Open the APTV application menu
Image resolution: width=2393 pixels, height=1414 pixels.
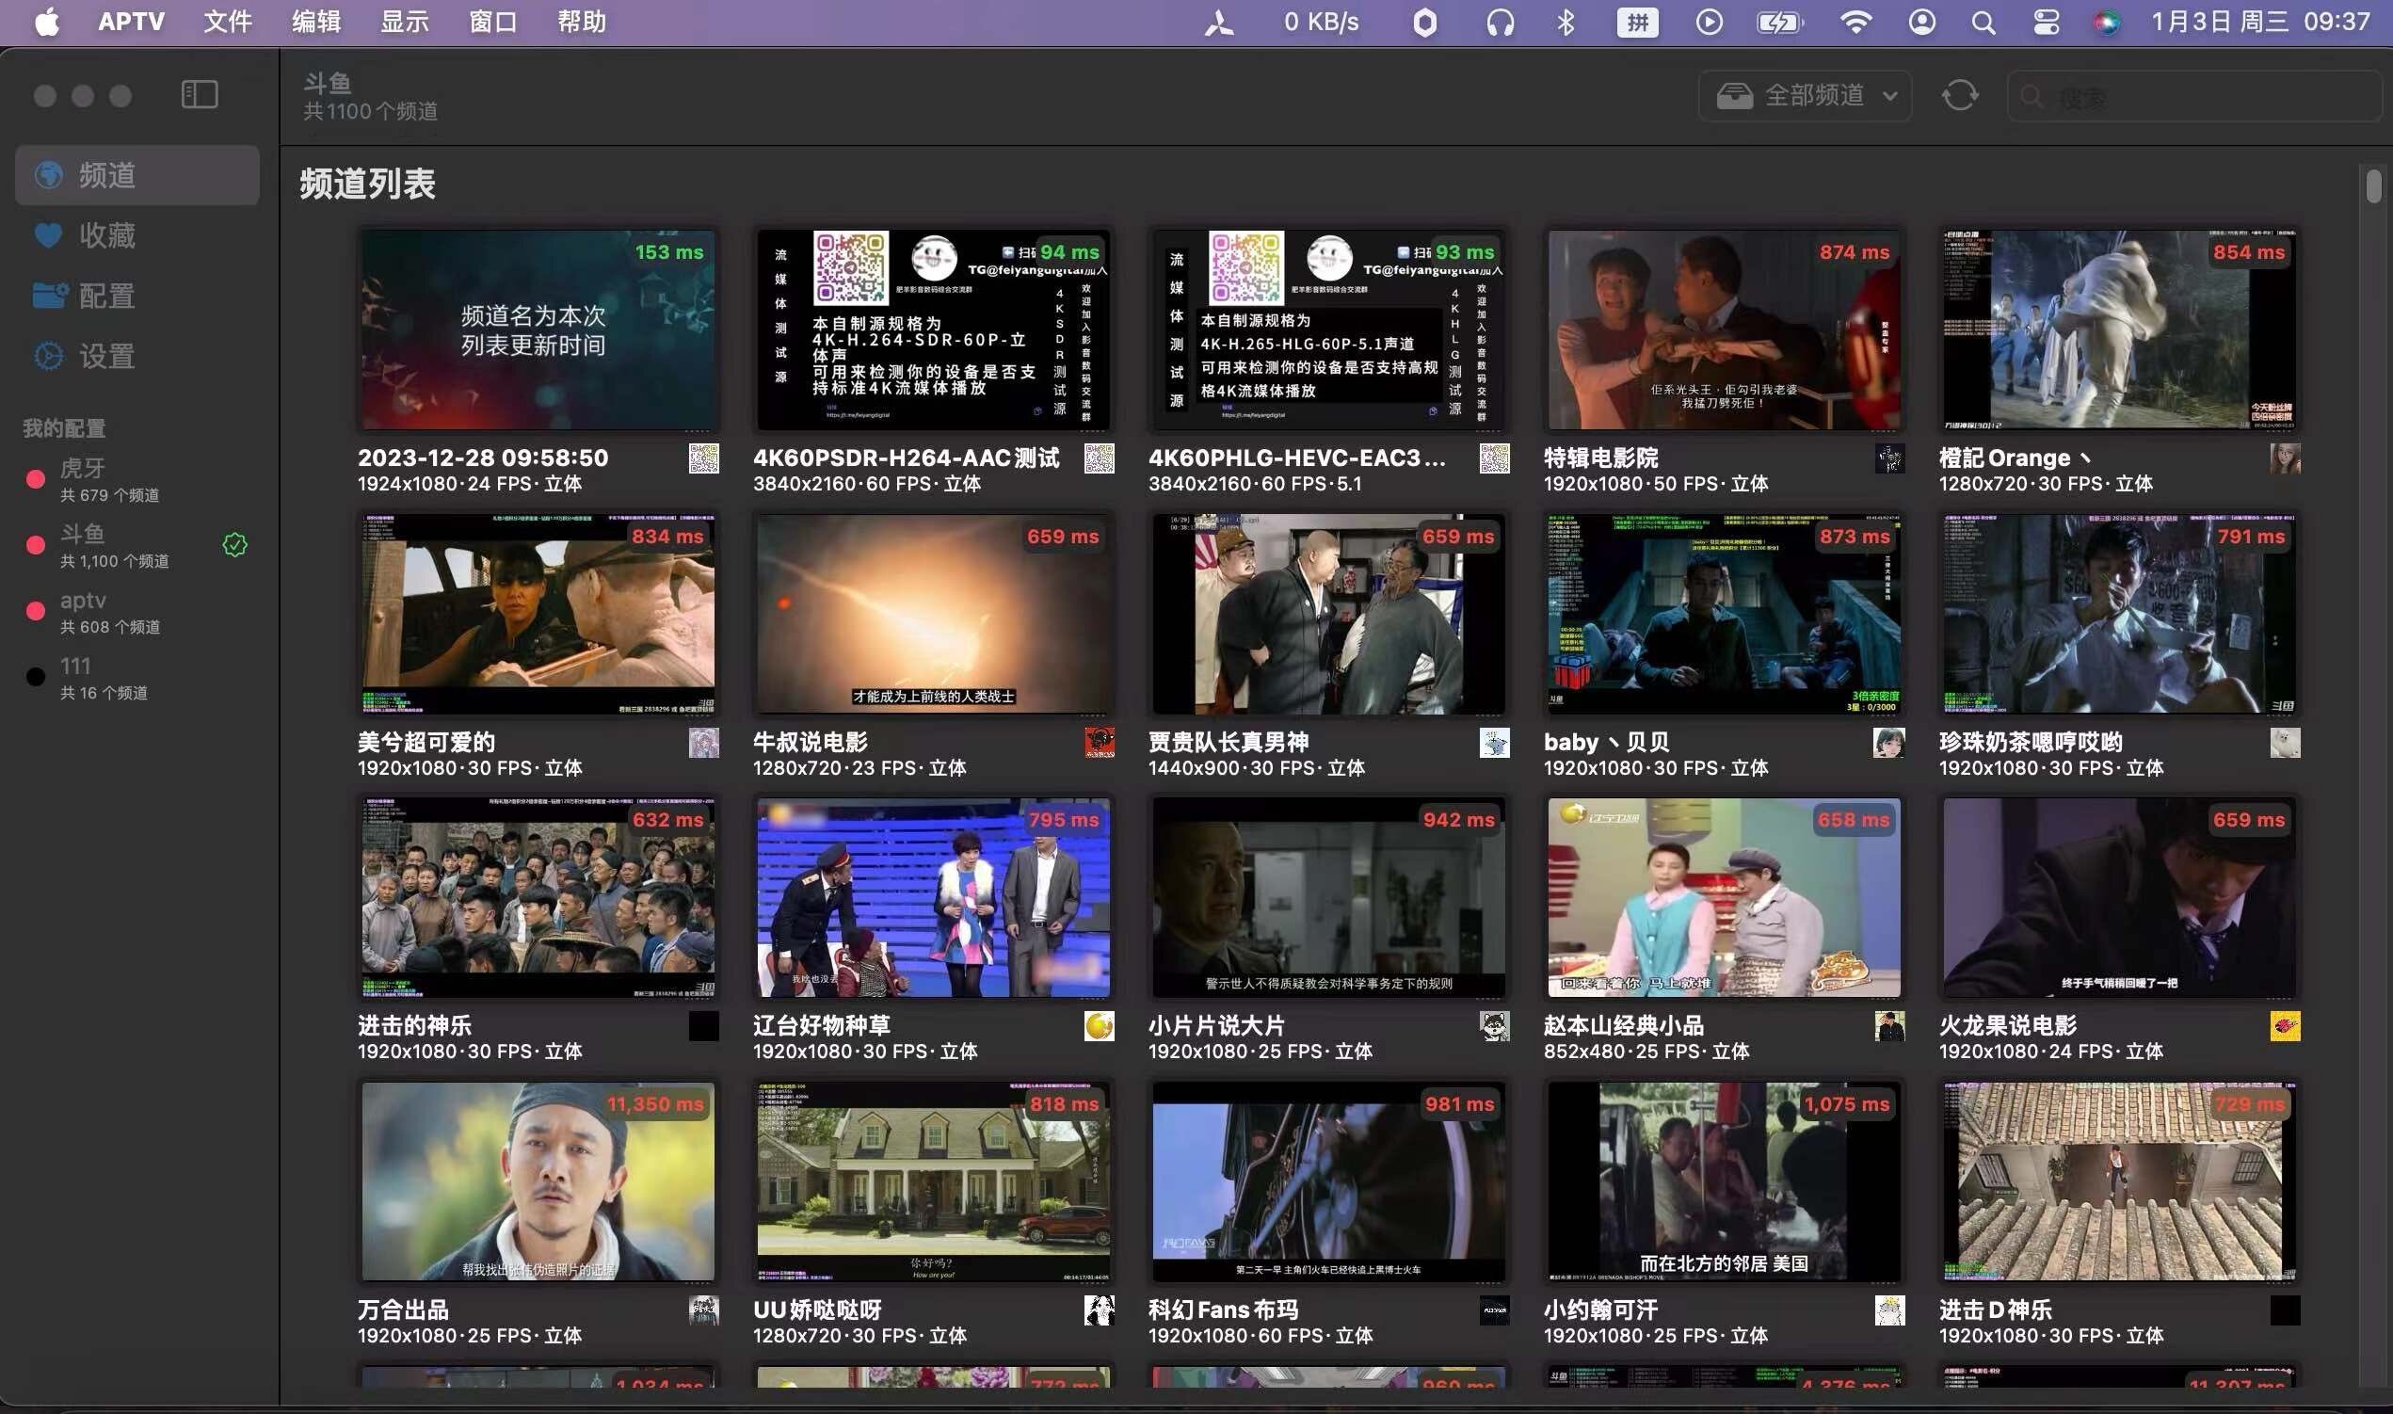click(132, 22)
